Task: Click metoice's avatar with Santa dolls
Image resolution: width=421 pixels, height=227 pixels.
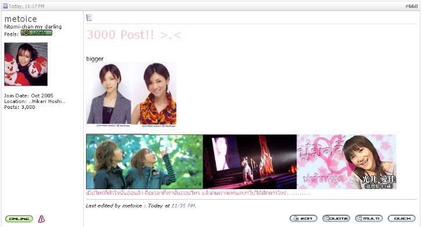Action: 26,64
